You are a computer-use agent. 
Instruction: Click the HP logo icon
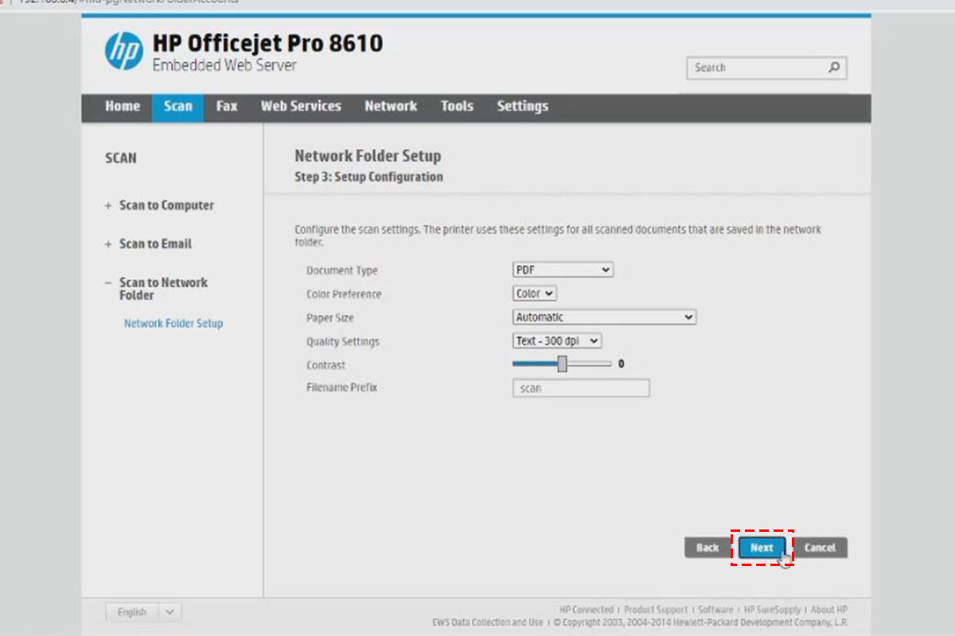(124, 52)
